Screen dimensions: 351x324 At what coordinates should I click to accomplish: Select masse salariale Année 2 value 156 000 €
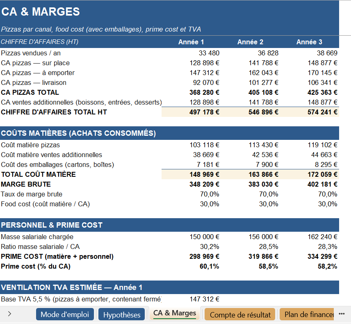tap(264, 237)
